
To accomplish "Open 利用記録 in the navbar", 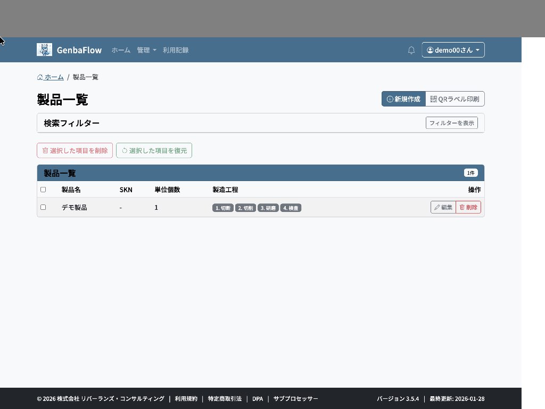I will click(x=176, y=50).
